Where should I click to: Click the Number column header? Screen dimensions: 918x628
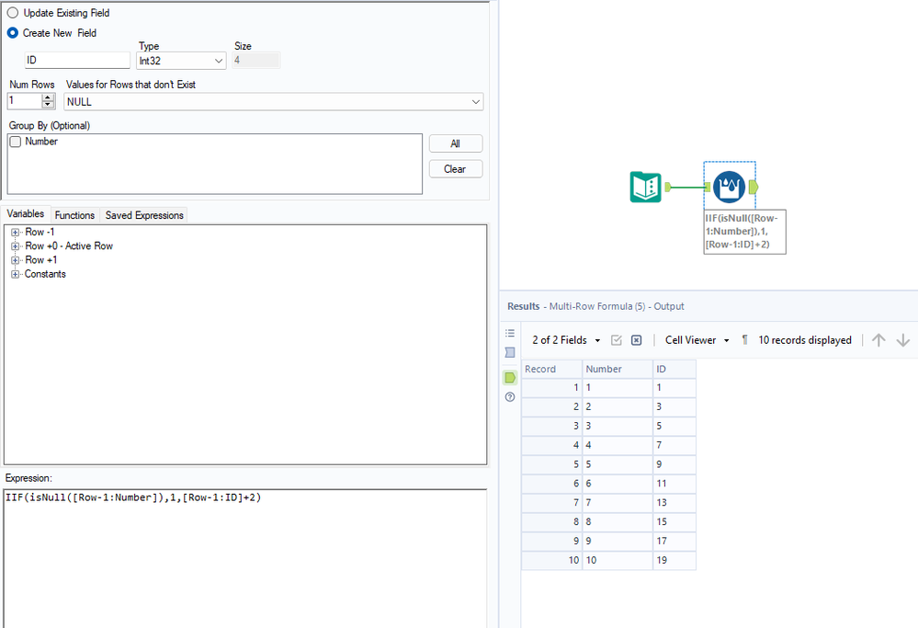(x=618, y=370)
